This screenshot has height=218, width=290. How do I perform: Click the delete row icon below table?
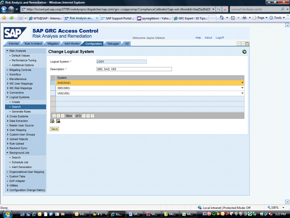coord(58,122)
